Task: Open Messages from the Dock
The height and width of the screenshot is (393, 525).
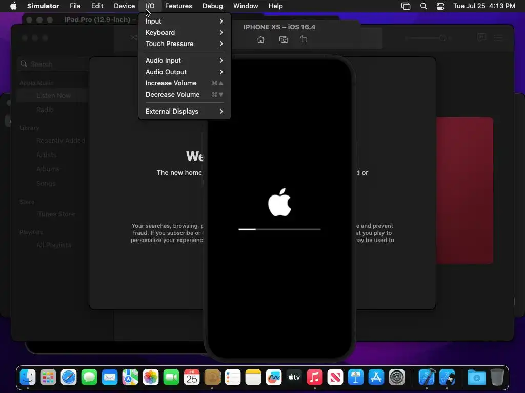Action: click(x=89, y=377)
